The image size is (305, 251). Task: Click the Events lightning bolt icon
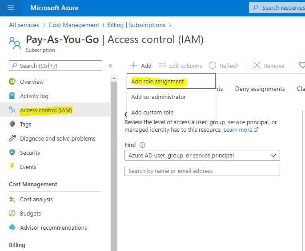pos(12,166)
